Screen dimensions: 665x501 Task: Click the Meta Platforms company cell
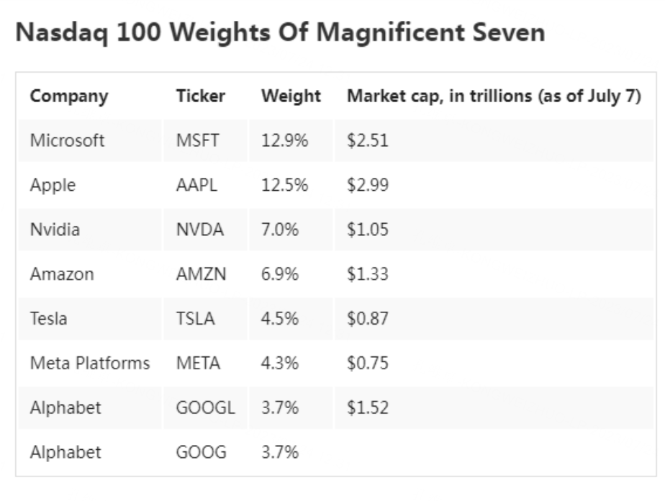[x=90, y=364]
